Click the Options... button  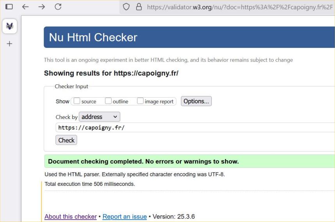[x=196, y=101]
